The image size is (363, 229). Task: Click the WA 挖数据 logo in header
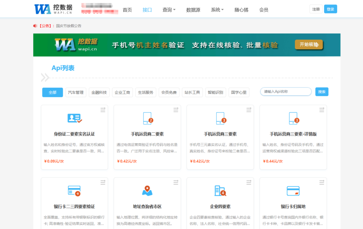tap(53, 9)
